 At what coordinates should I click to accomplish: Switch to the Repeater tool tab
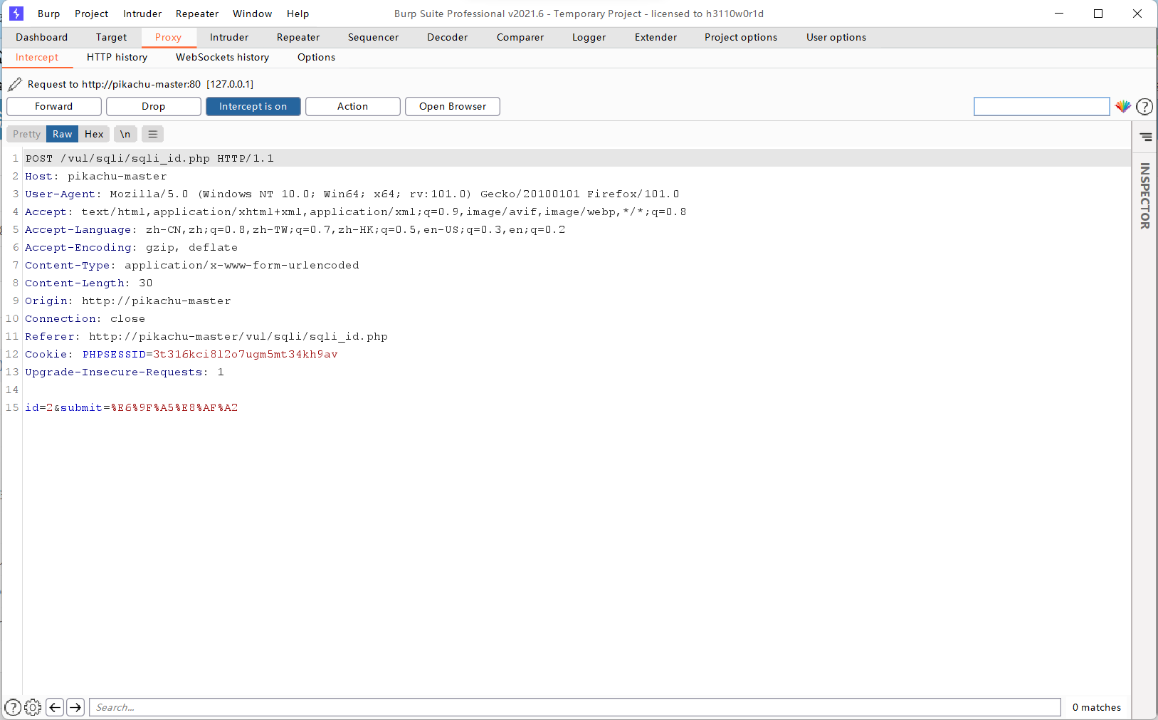click(298, 37)
